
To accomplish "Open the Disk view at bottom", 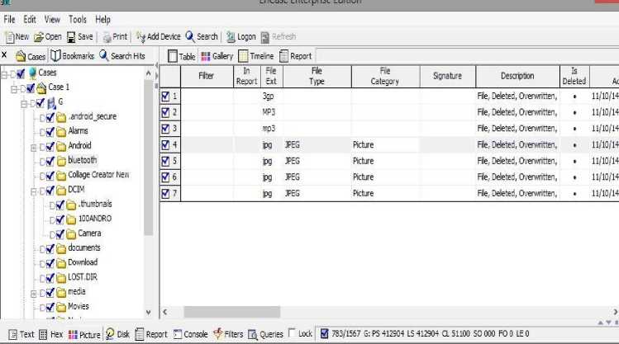I will tap(110, 334).
